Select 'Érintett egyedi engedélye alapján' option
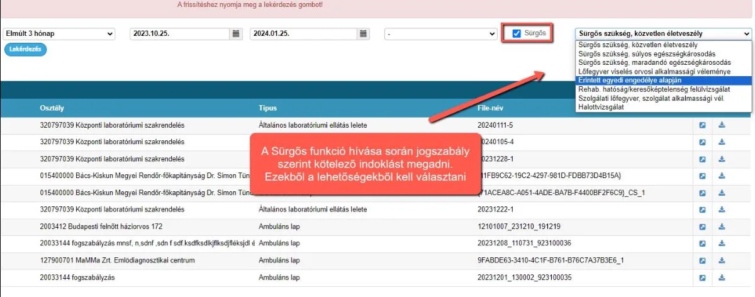Image resolution: width=755 pixels, height=297 pixels. pos(663,81)
